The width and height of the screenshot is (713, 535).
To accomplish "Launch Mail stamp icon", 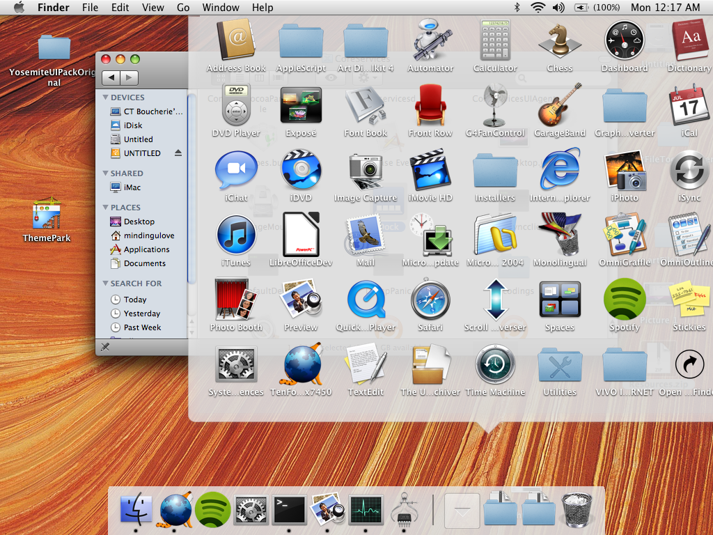I will 366,235.
